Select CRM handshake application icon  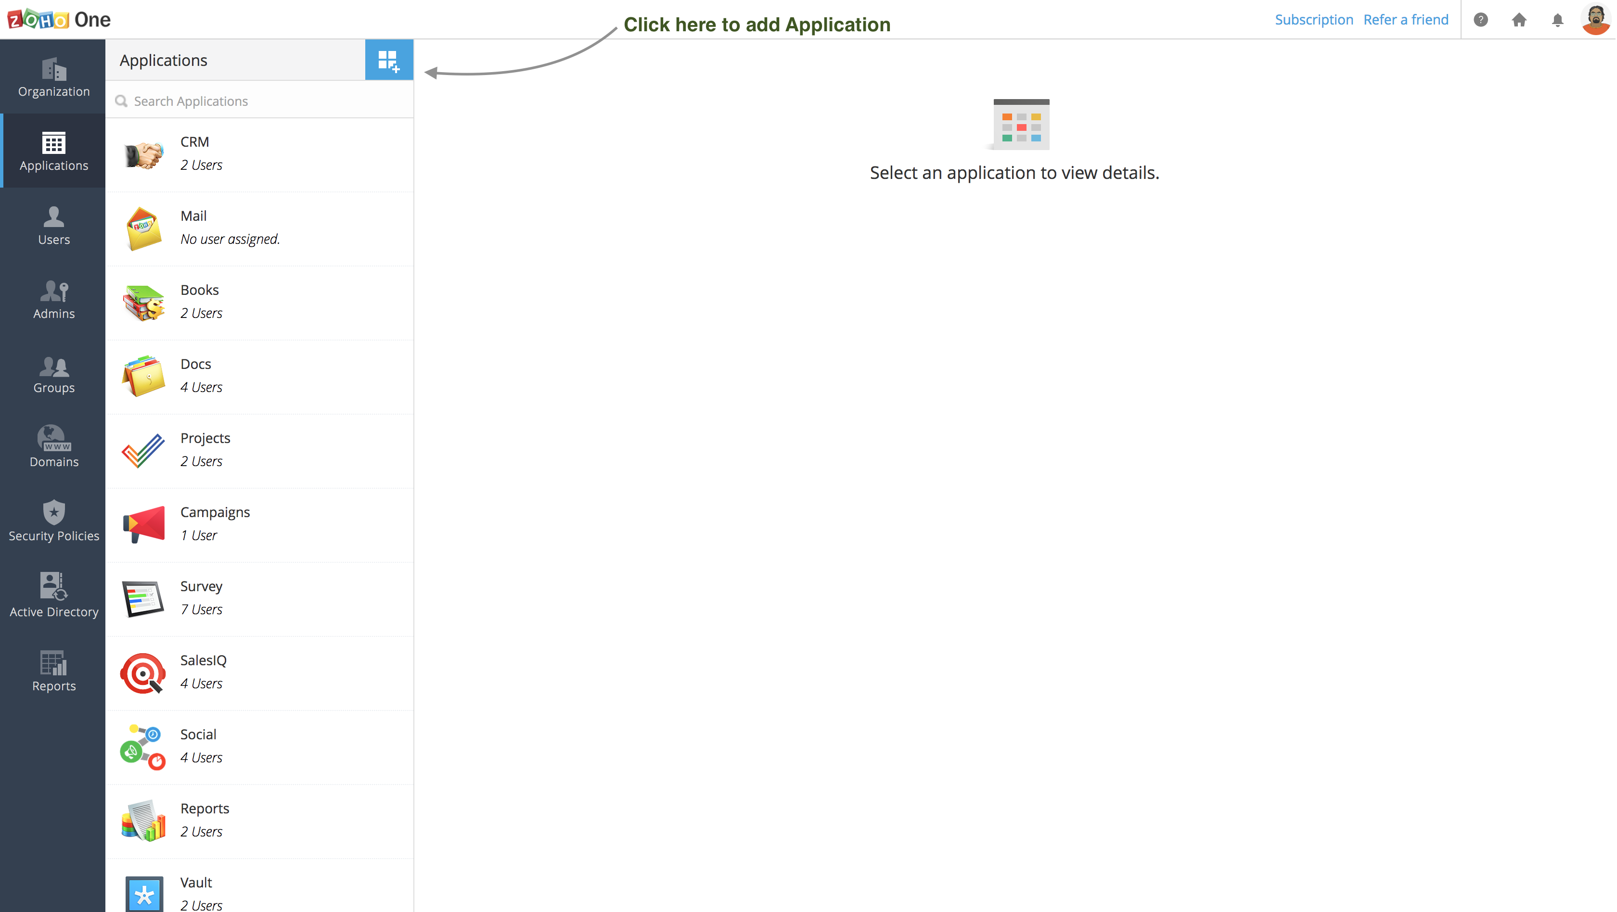144,153
